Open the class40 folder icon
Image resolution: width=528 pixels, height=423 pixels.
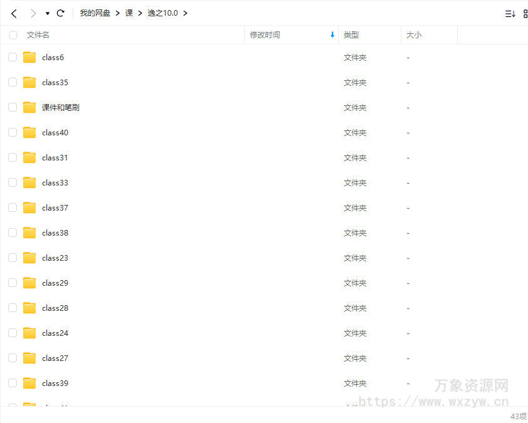pos(29,132)
